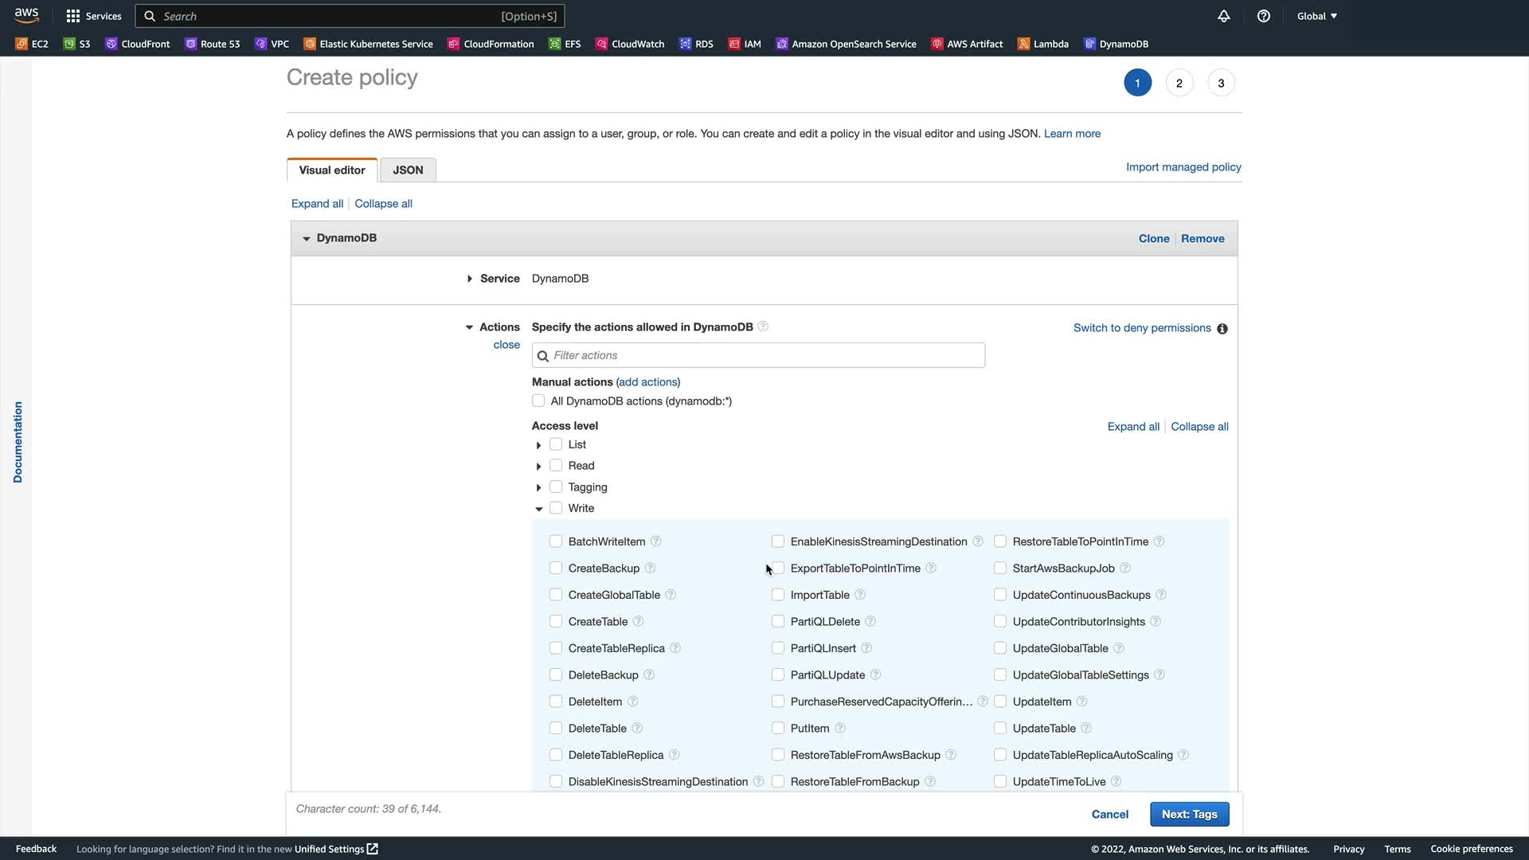Image resolution: width=1529 pixels, height=860 pixels.
Task: Click Import managed policy link
Action: tap(1183, 166)
